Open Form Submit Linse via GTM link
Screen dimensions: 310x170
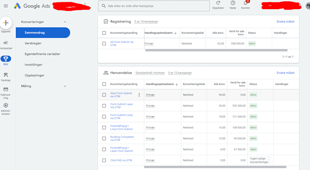tap(121, 117)
